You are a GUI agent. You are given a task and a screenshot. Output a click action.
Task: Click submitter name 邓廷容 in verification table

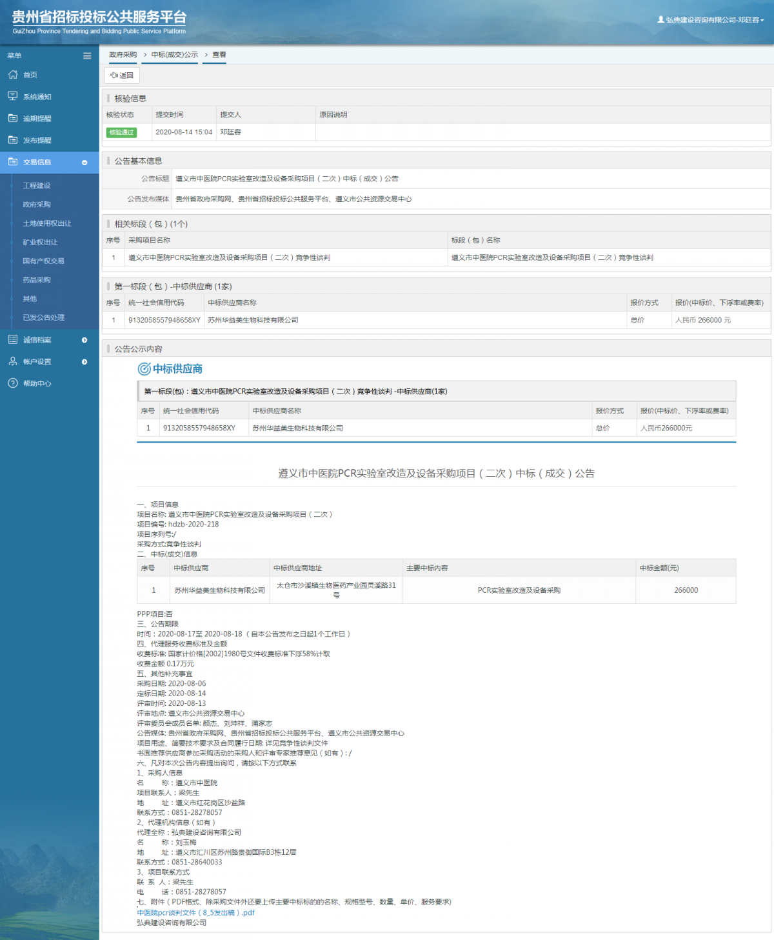(230, 132)
